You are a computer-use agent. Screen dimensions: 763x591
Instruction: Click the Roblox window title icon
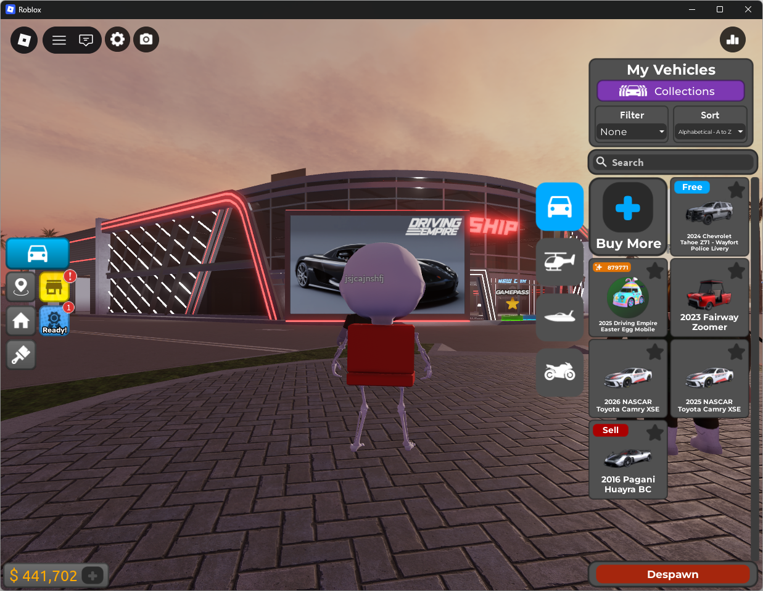pos(10,9)
